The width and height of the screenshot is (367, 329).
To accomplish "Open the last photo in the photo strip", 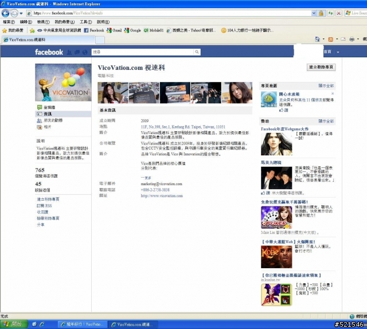I will (x=237, y=93).
